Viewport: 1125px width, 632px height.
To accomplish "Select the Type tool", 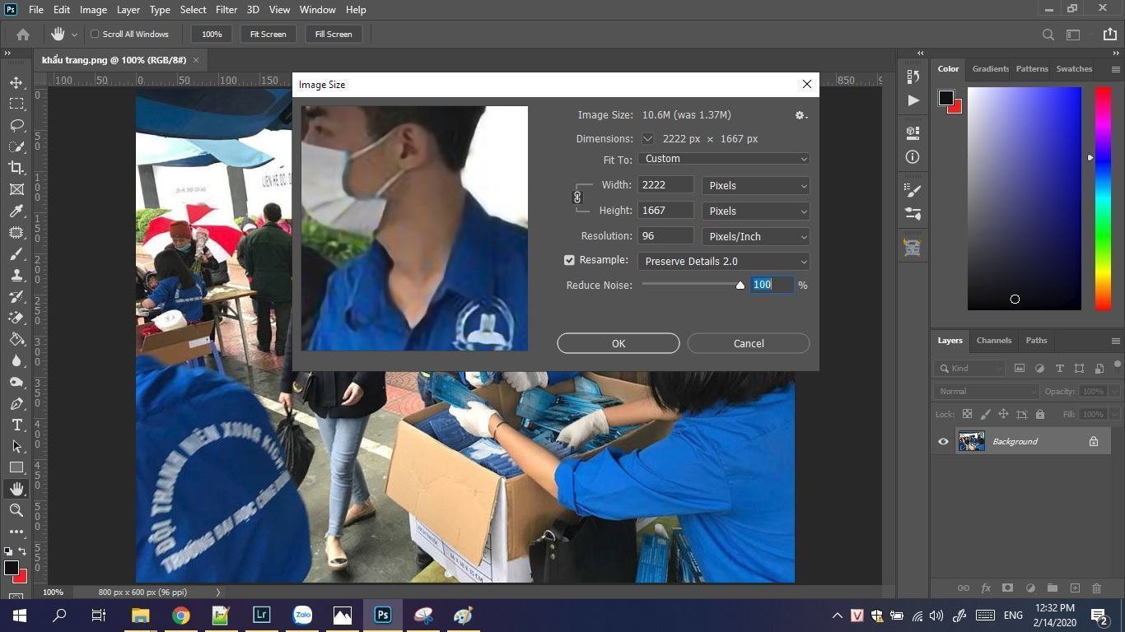I will point(16,425).
